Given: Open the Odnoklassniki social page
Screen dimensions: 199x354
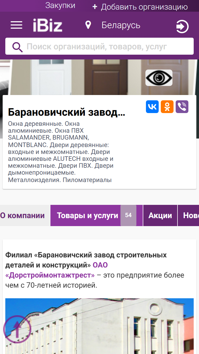Looking at the screenshot, I should coord(167,107).
